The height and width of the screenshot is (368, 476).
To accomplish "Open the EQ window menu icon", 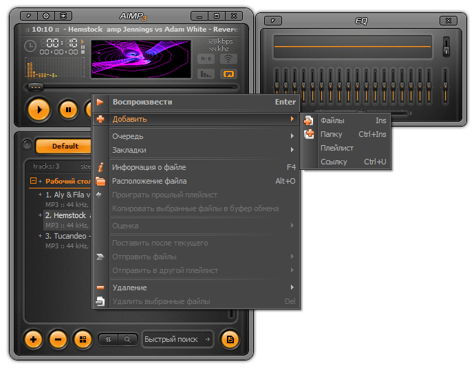I will point(273,21).
